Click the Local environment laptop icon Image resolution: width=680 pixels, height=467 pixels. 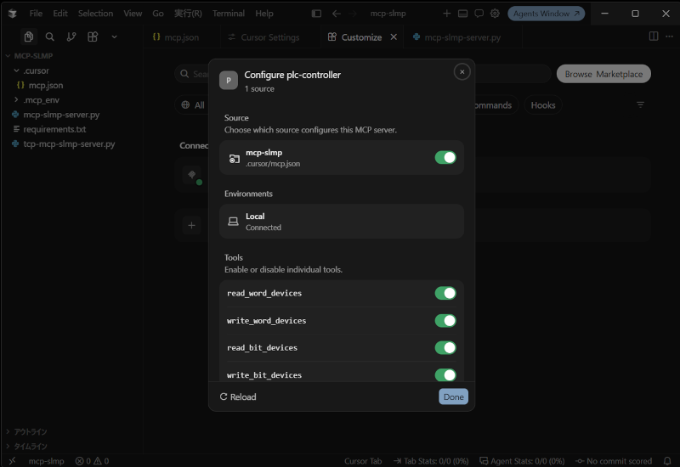click(x=233, y=222)
